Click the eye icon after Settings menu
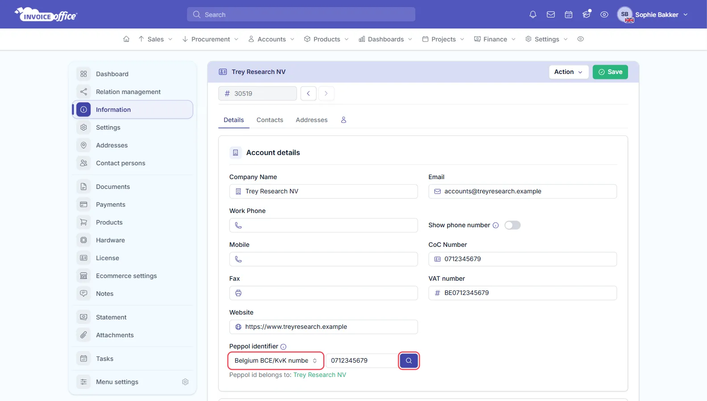This screenshot has height=401, width=707. 580,39
